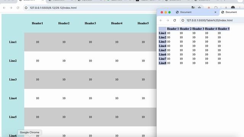Screen dimensions: 244x137
Task: View site information for Table%20 page
Action: 183,20
